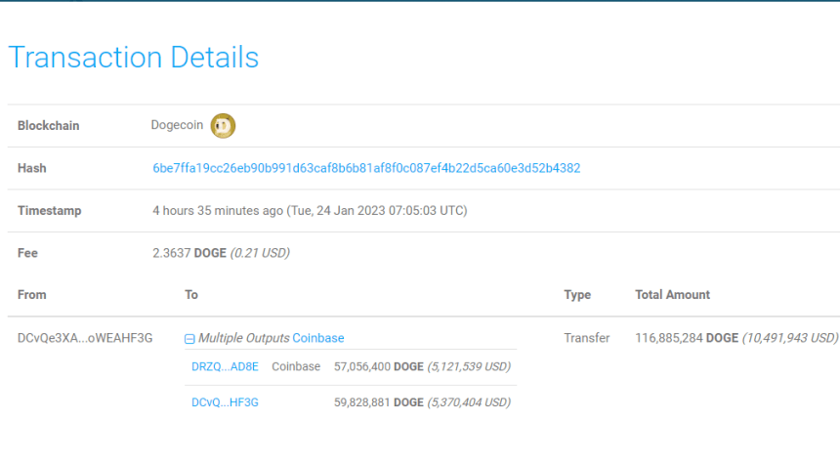Click the Transaction Details heading

point(134,58)
